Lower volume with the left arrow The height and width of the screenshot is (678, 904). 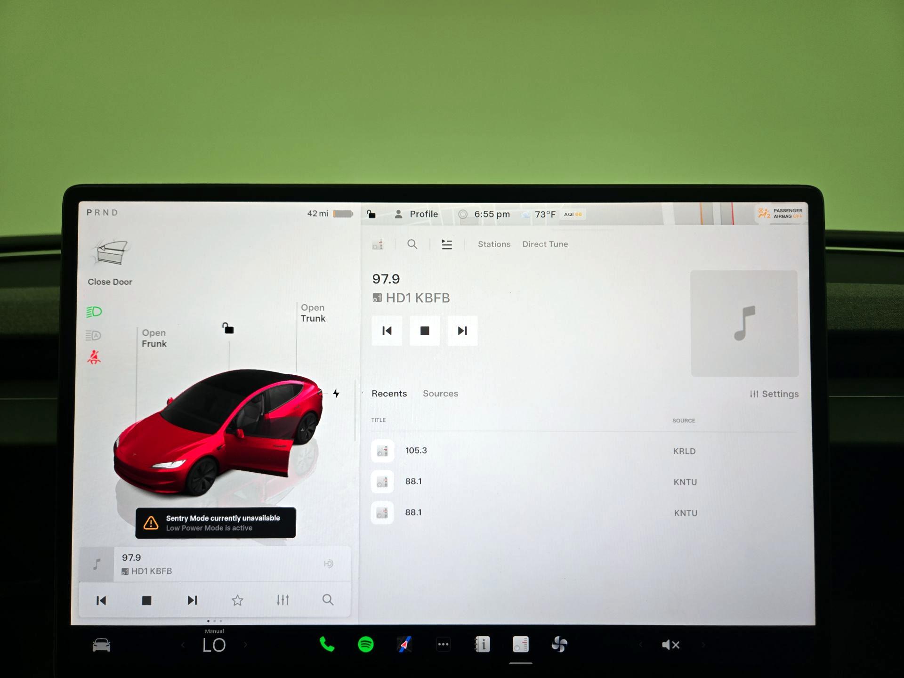coord(640,645)
